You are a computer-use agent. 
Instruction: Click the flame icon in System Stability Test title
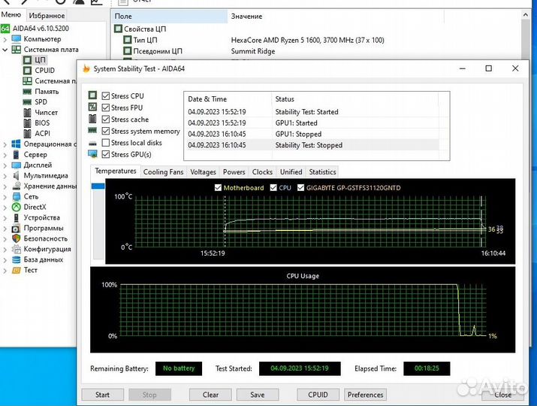(x=86, y=68)
